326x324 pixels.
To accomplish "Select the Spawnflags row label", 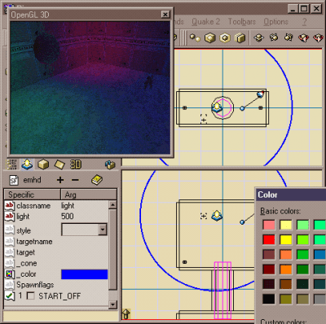I will (35, 285).
